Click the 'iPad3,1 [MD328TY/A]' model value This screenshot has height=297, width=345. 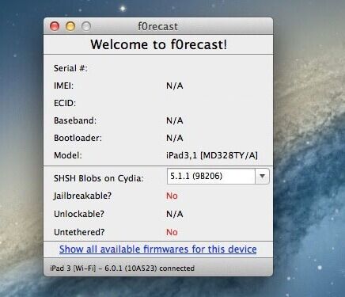tap(212, 155)
